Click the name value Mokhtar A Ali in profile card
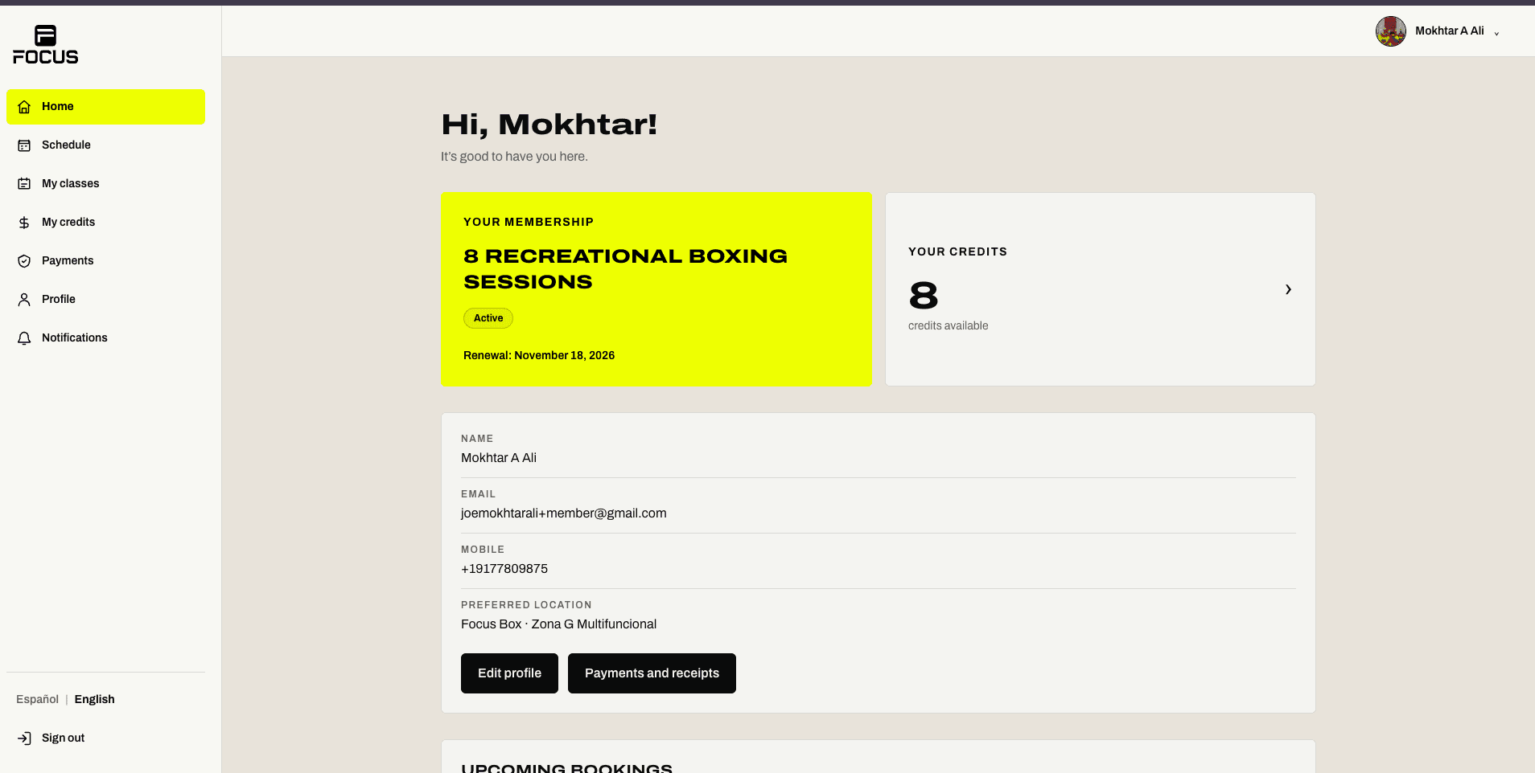 [x=499, y=458]
